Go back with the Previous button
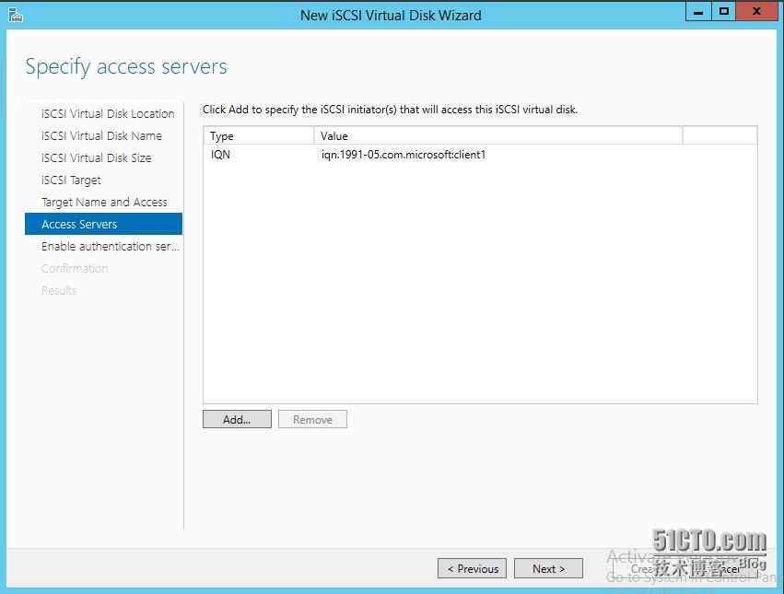Viewport: 784px width, 594px height. coord(472,568)
